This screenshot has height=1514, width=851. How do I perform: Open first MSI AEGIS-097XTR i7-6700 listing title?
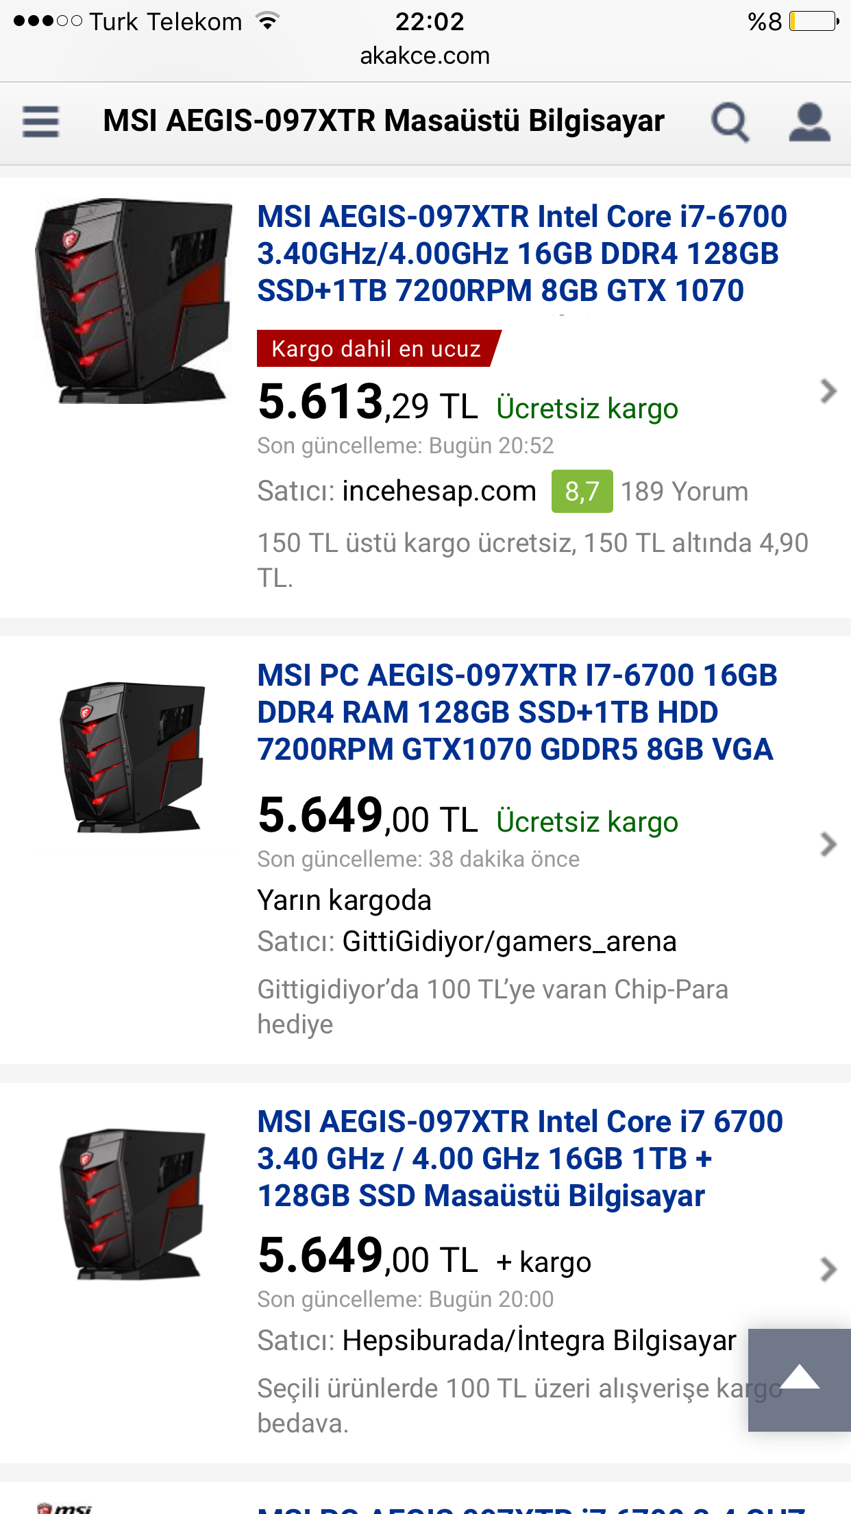[522, 254]
